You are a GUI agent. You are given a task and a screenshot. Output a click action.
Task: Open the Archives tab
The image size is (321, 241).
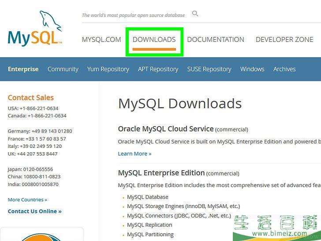tap(284, 69)
